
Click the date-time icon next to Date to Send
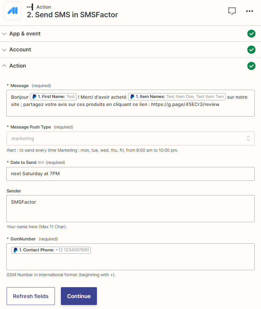41,163
